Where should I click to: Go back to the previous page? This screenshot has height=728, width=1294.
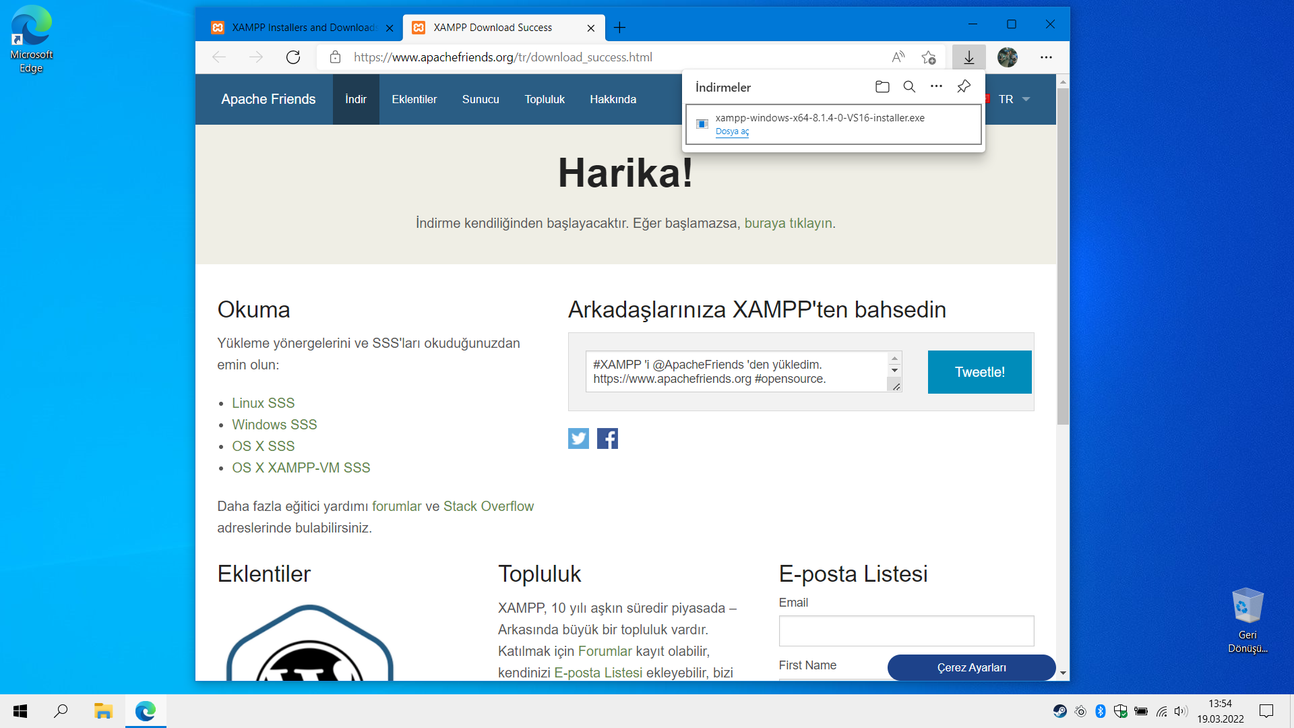(x=219, y=57)
